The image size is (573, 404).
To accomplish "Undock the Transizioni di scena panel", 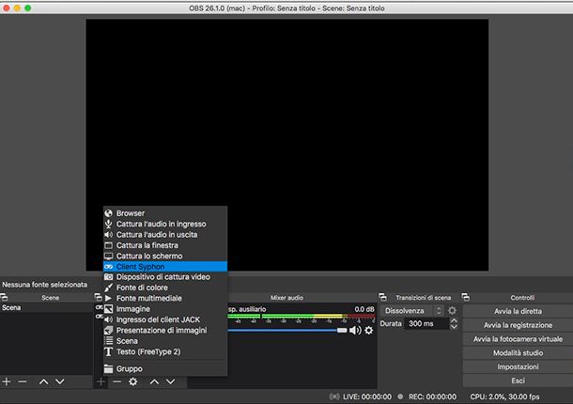I will coord(382,297).
